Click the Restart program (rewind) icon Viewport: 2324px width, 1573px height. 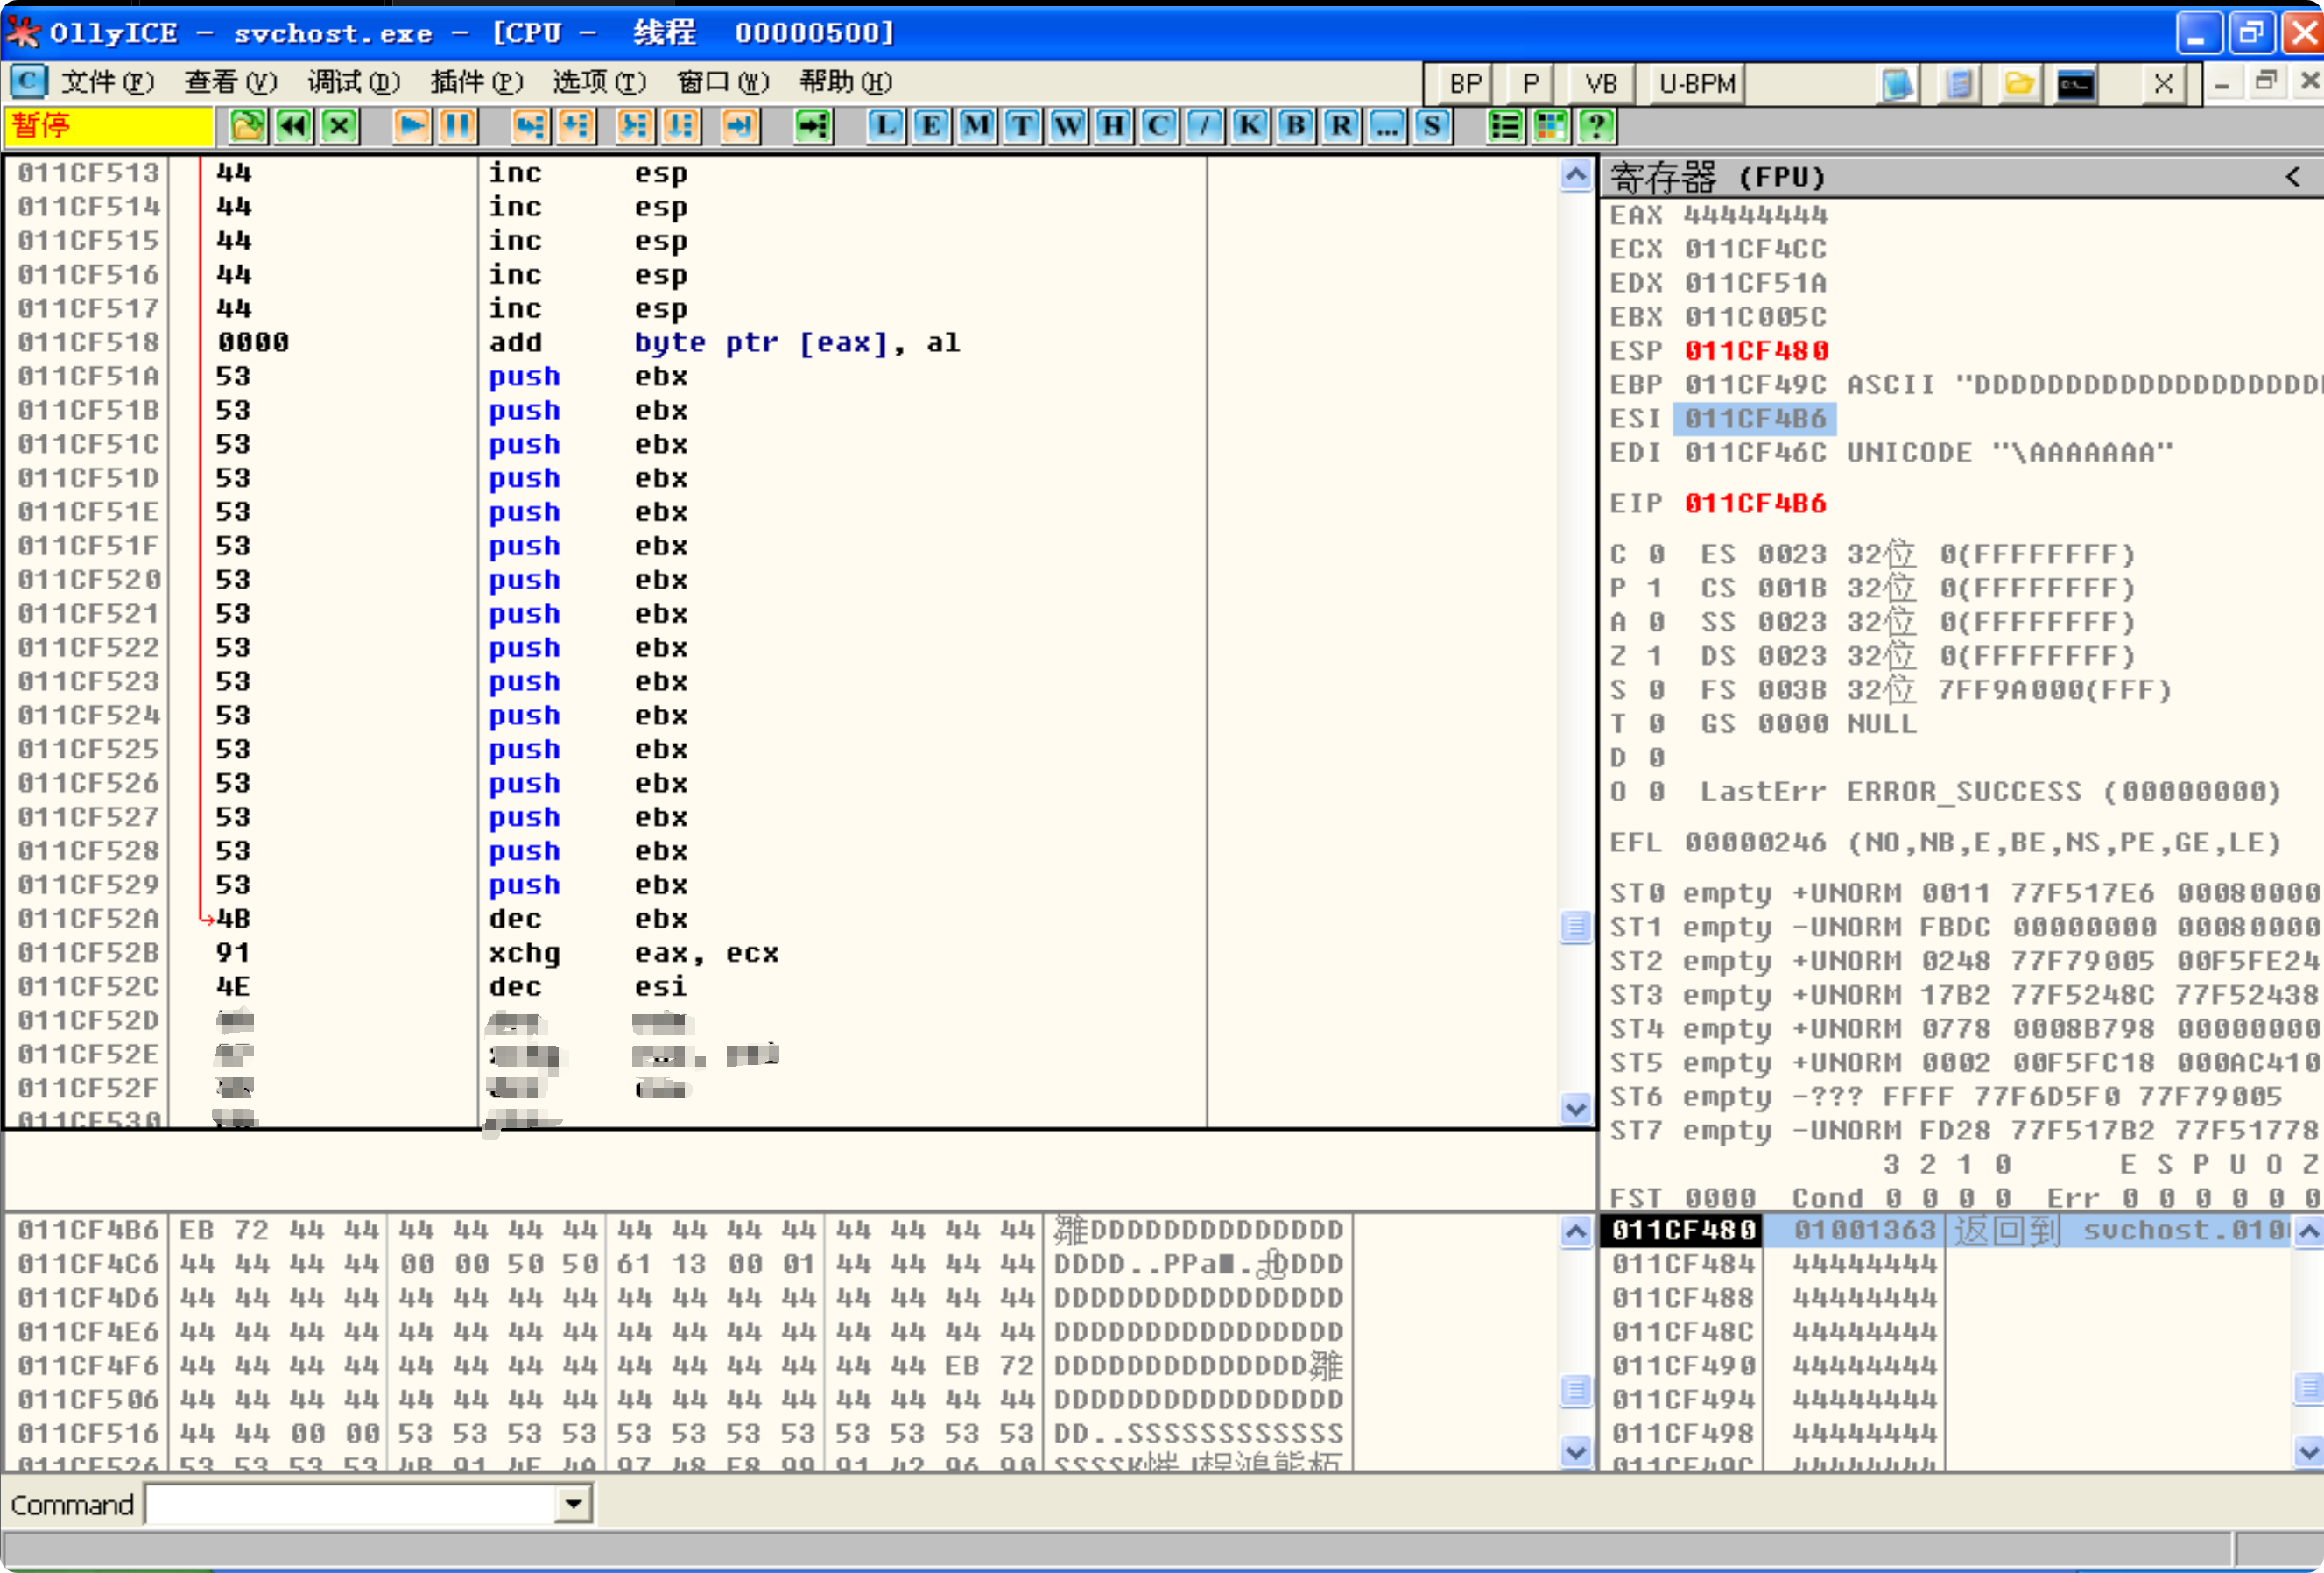[x=293, y=126]
